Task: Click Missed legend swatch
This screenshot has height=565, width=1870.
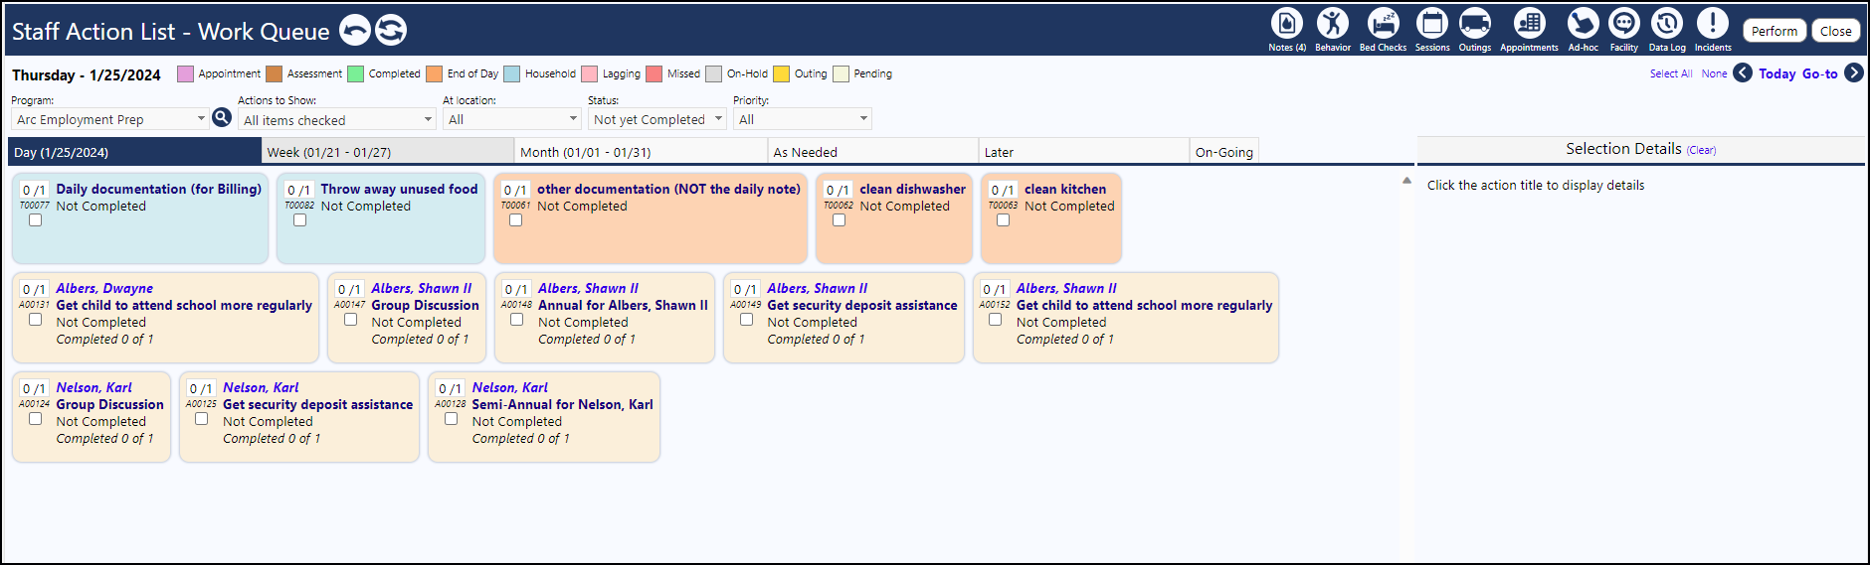Action: 654,73
